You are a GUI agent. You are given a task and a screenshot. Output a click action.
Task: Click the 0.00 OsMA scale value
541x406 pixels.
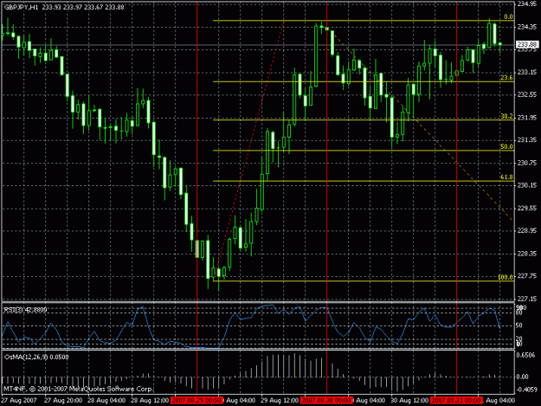pos(523,377)
